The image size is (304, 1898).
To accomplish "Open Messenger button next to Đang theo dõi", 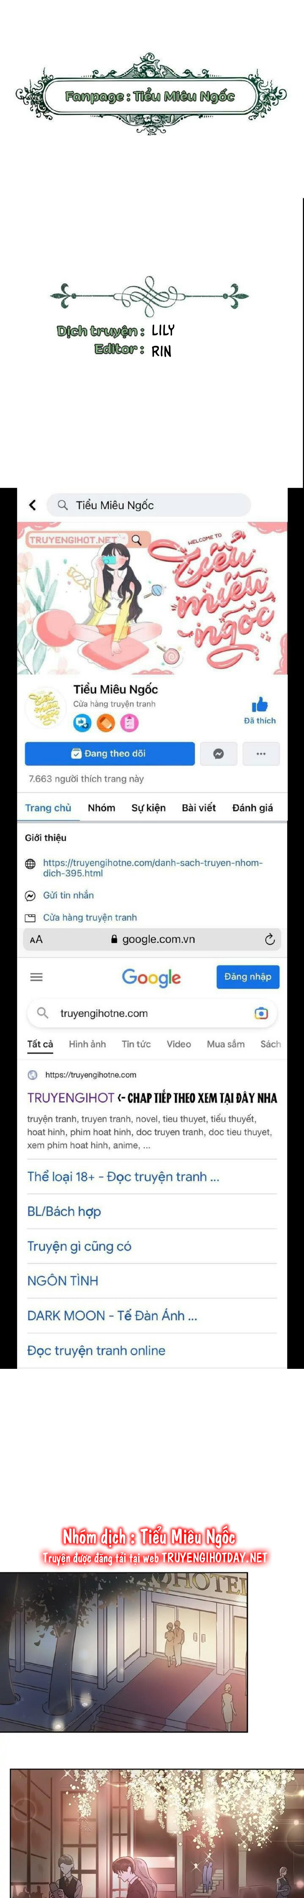I will point(219,754).
